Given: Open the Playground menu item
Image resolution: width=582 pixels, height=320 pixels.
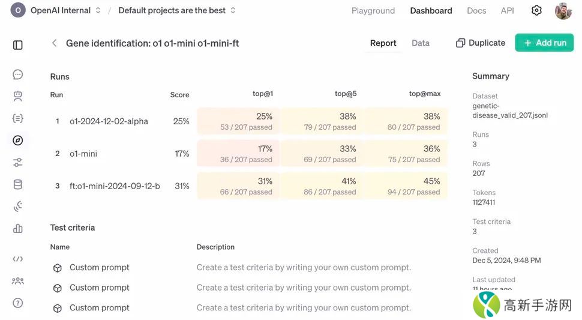Looking at the screenshot, I should (x=373, y=11).
